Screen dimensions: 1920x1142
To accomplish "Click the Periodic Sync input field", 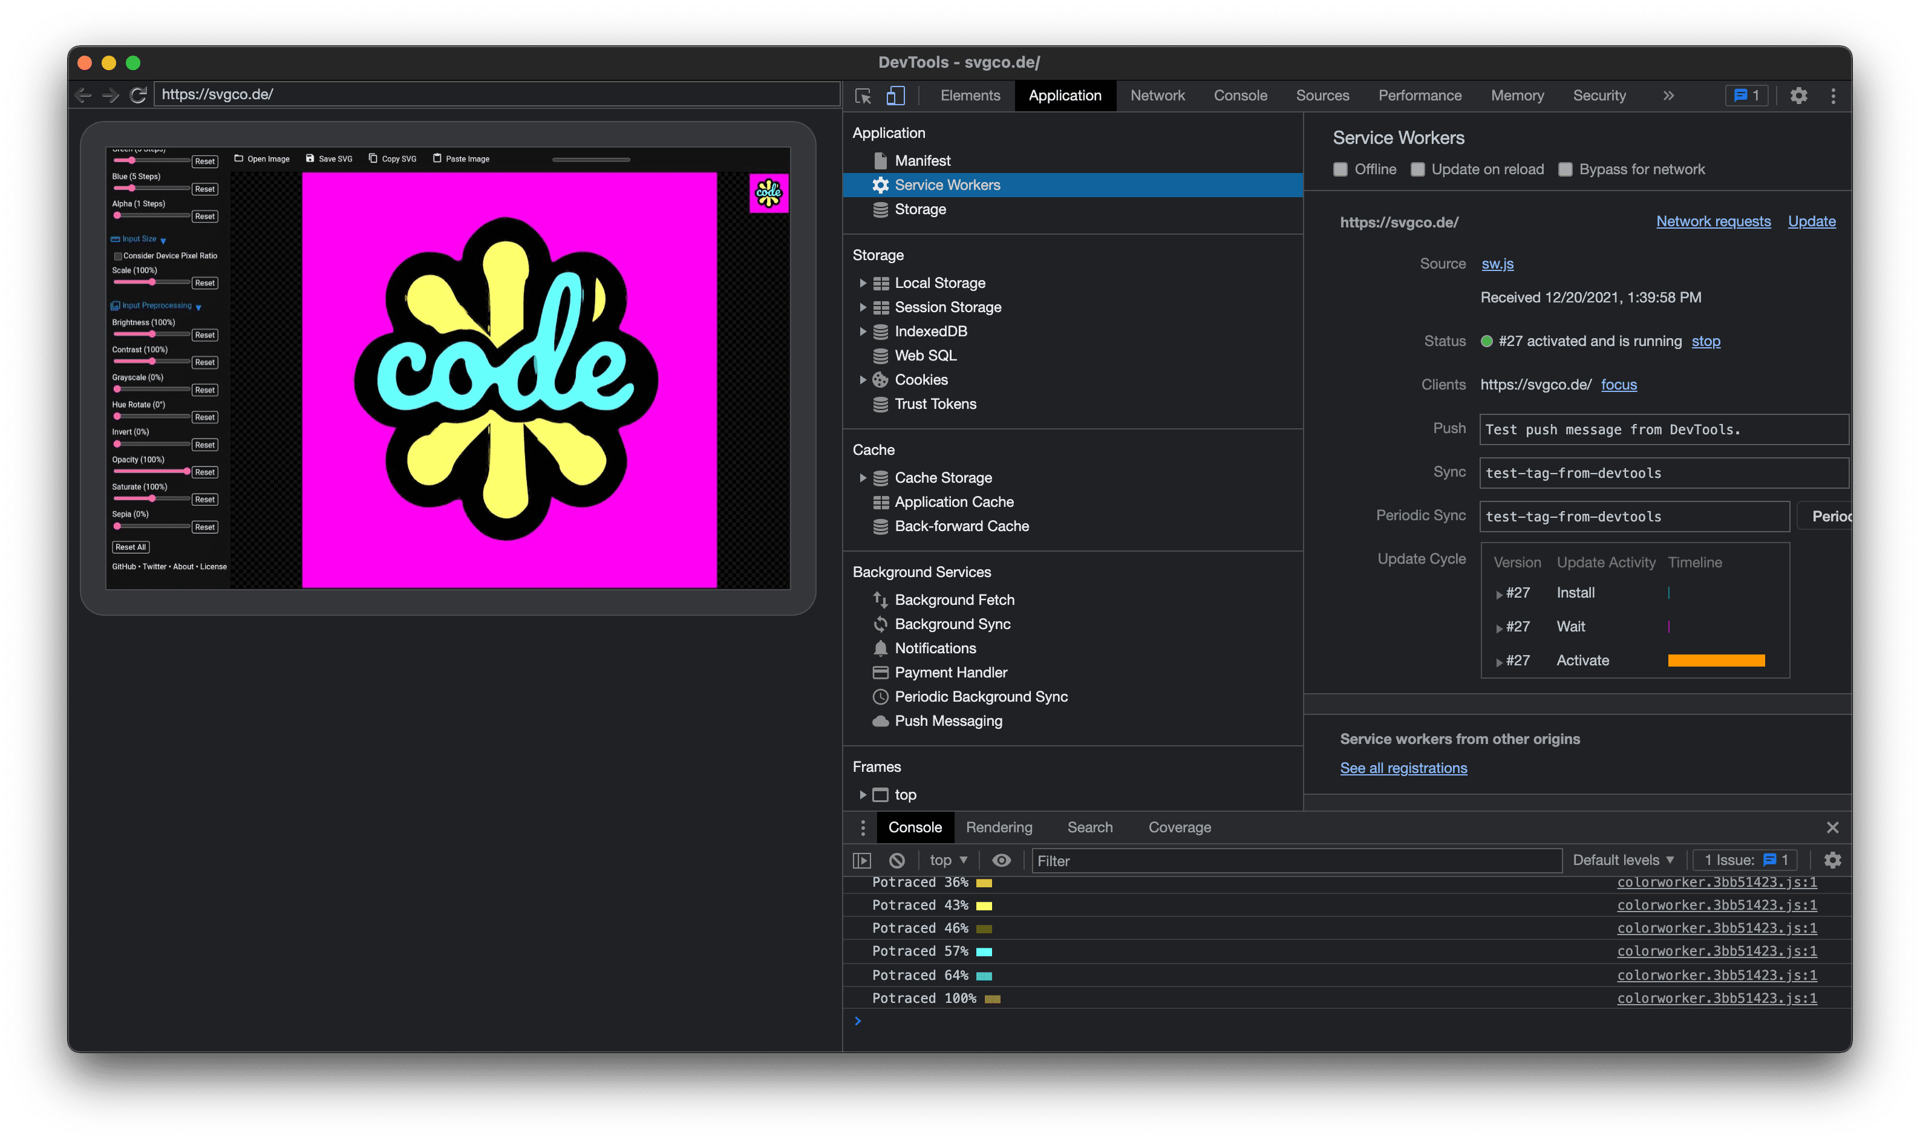I will point(1631,517).
